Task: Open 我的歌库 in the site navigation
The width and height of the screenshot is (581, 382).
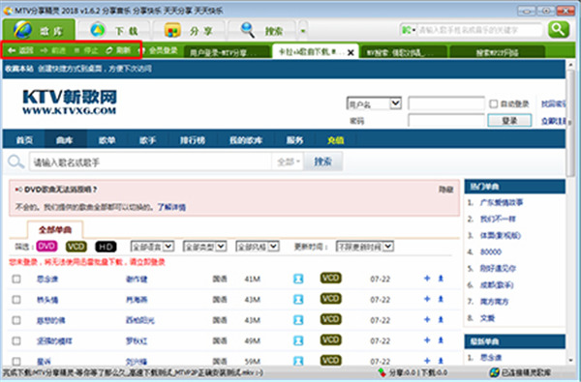Action: point(246,140)
